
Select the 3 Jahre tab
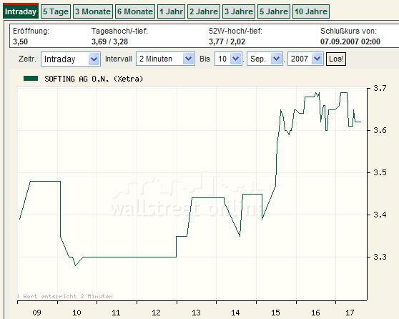(239, 11)
